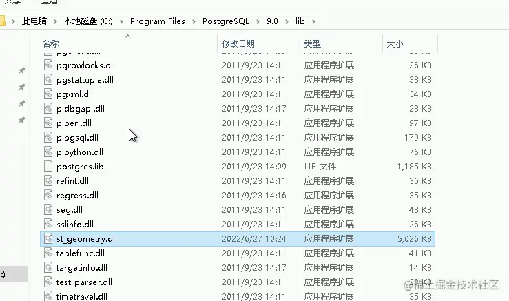Click the pgrowlocks.dll file icon
Image resolution: width=509 pixels, height=301 pixels.
click(x=48, y=65)
